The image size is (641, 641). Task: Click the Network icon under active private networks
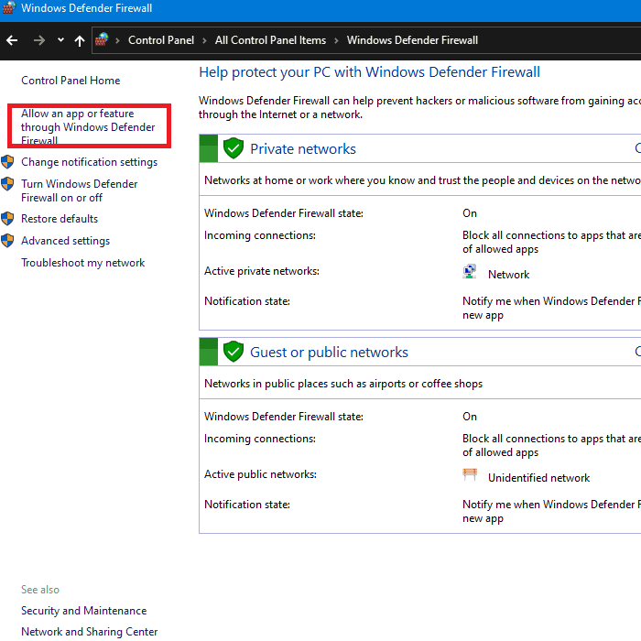470,271
